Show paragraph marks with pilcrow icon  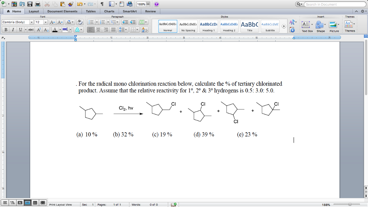[x=102, y=4]
